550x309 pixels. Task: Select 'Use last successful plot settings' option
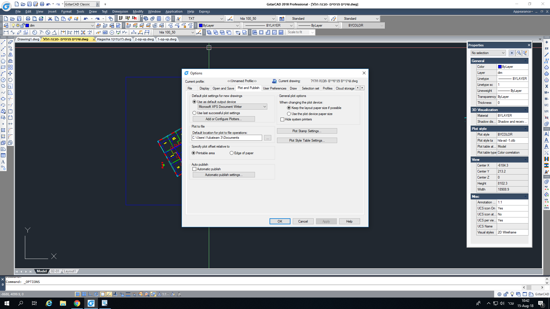point(195,113)
